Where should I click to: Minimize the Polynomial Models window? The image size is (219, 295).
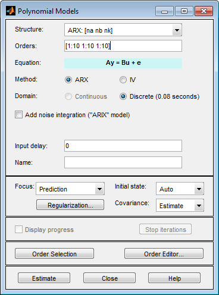click(164, 11)
